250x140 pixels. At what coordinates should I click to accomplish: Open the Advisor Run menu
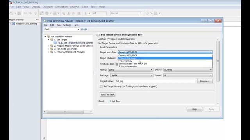pos(59,25)
